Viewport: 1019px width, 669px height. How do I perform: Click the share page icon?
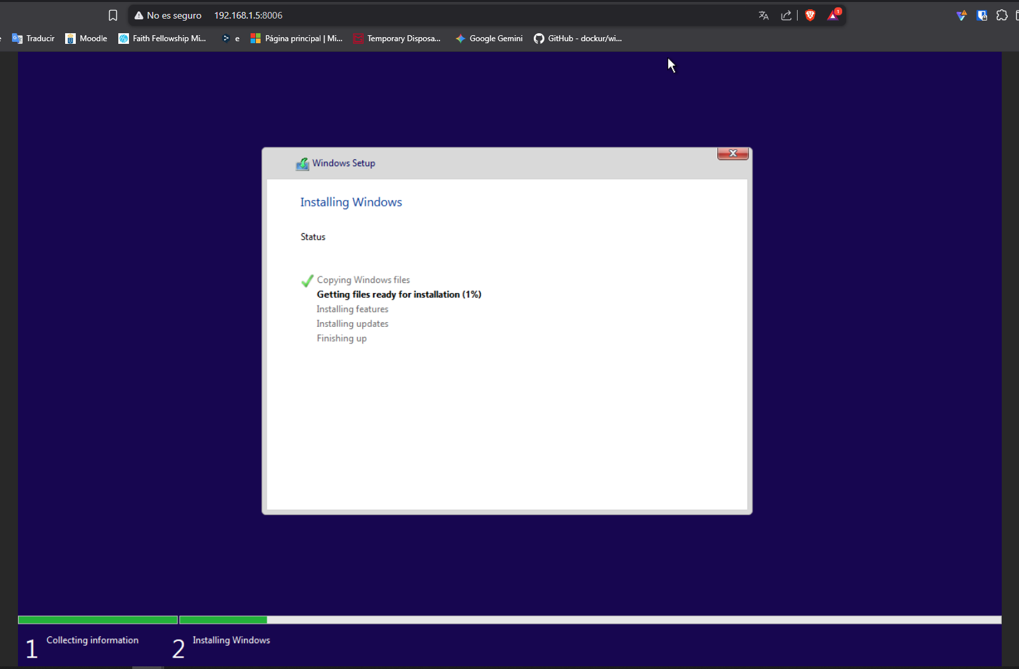click(786, 15)
